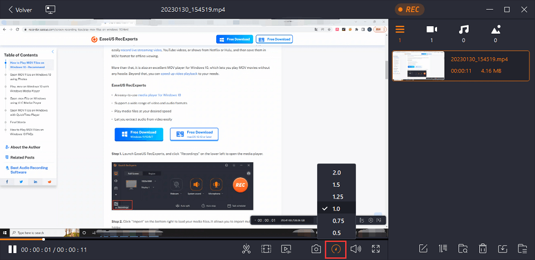Sort the recordings with the sort icon
Screen dimensions: 535x260
point(443,249)
